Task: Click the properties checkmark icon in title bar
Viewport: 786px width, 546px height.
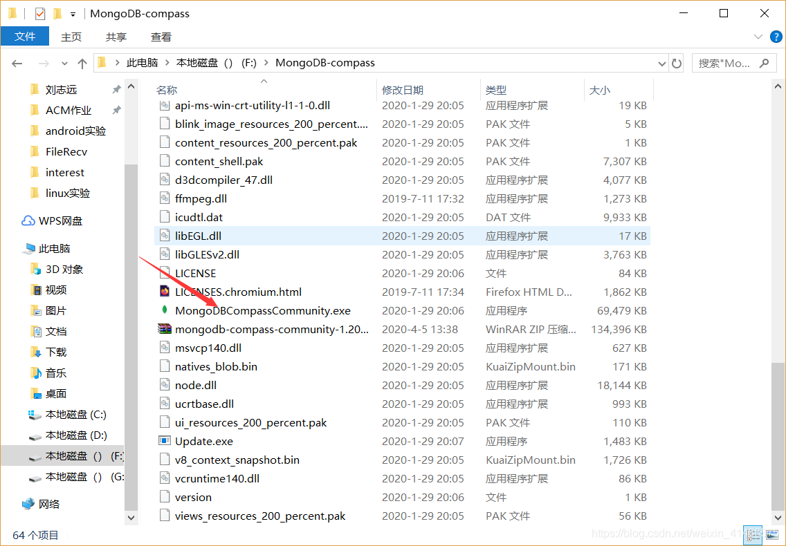Action: [x=40, y=14]
